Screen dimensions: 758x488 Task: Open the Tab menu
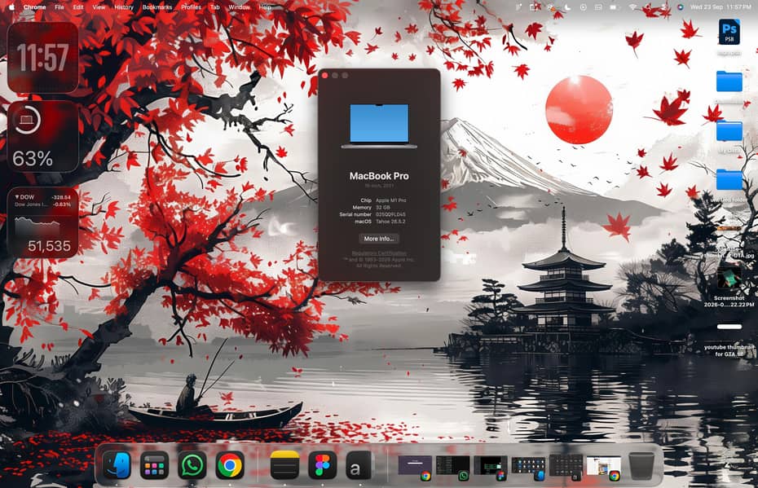click(x=214, y=7)
